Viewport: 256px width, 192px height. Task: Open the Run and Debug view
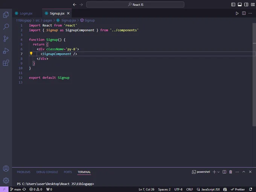[6, 51]
